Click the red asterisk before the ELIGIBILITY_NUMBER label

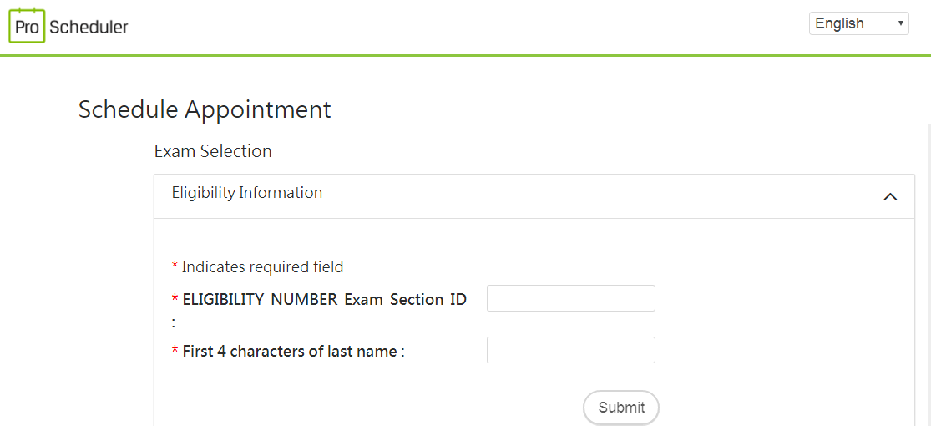click(x=175, y=299)
